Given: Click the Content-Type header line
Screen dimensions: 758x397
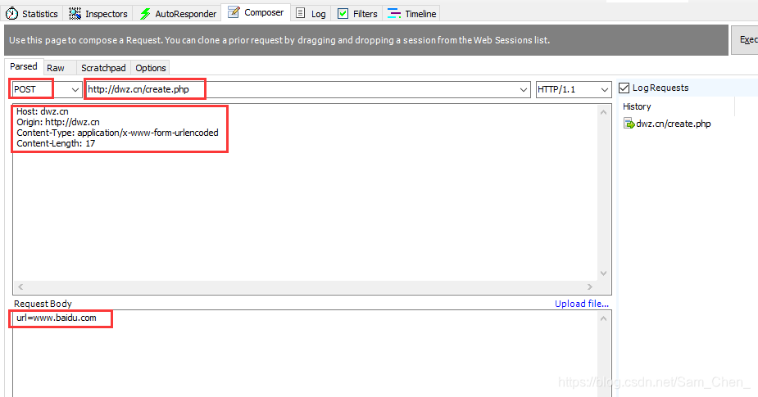Looking at the screenshot, I should 117,133.
